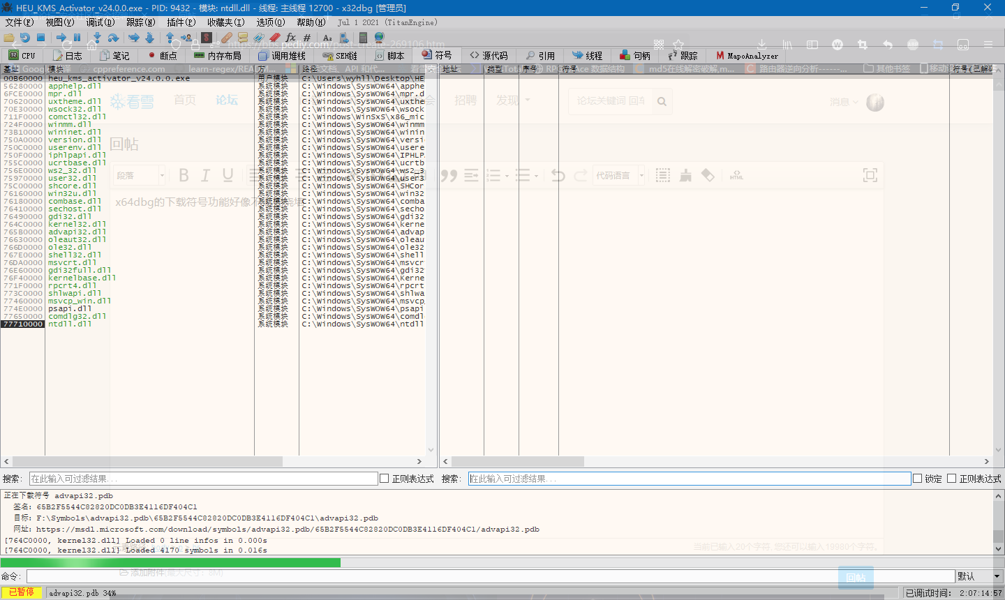Click the log pane scroll down arrow
Viewport: 1005px width, 600px height.
tap(999, 549)
